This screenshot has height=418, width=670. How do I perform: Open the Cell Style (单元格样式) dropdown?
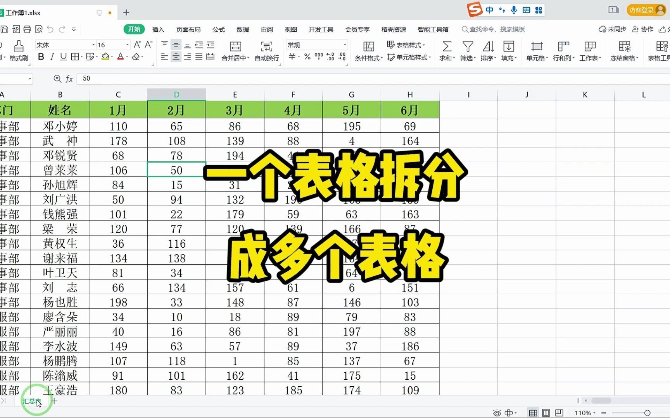click(x=409, y=57)
